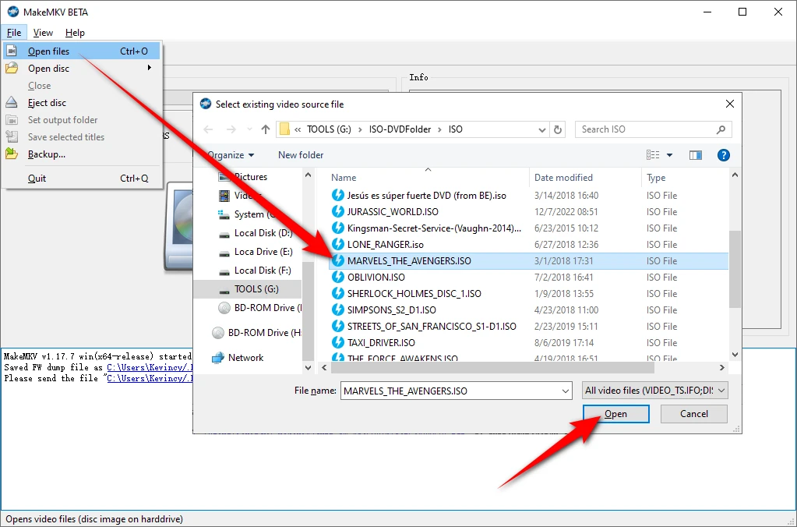Select TOOLS (G:) drive in navigation pane
The height and width of the screenshot is (527, 797).
coord(256,289)
